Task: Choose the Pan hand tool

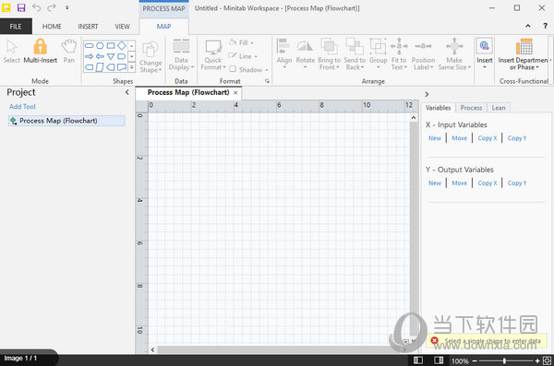Action: [x=69, y=52]
